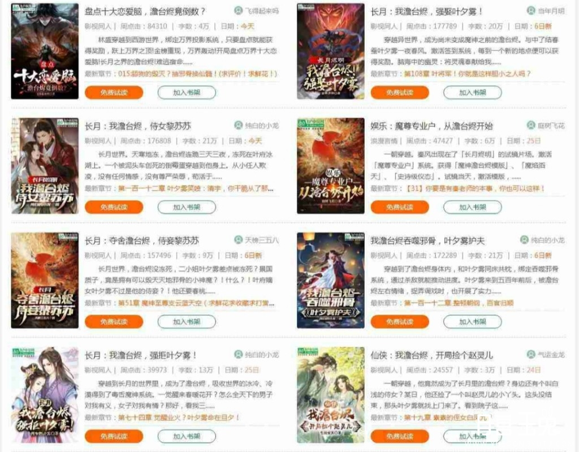
Task: Click author avatar icon beside 气运金龙
Action: click(x=531, y=355)
